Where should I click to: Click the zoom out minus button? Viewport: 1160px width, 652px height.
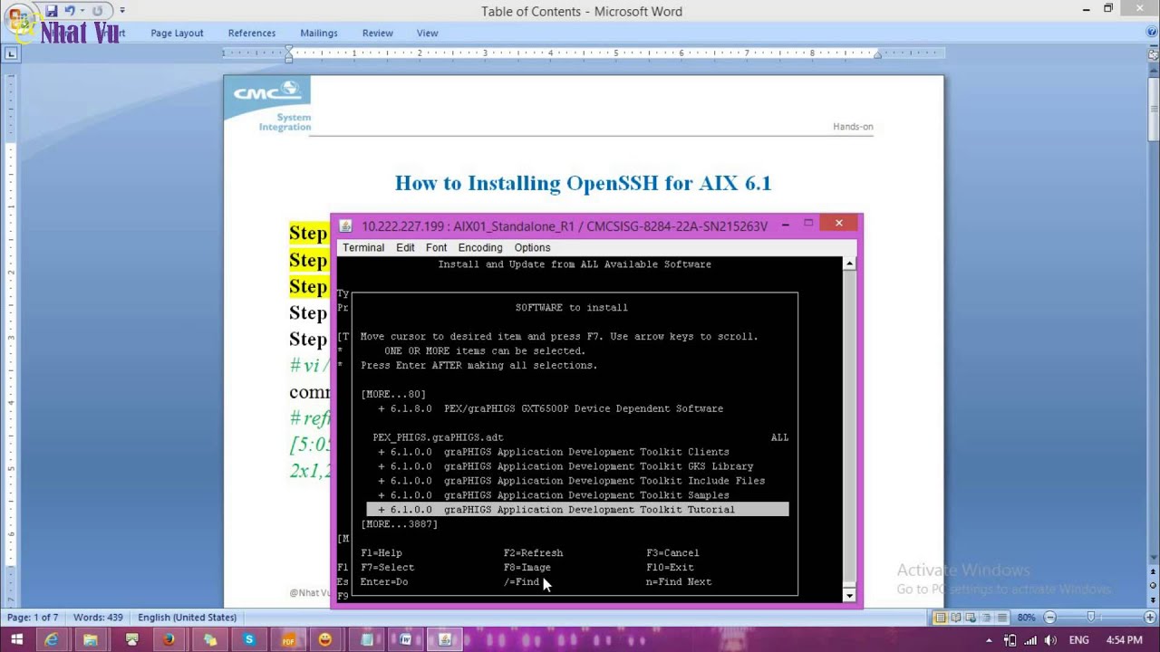click(x=1049, y=618)
